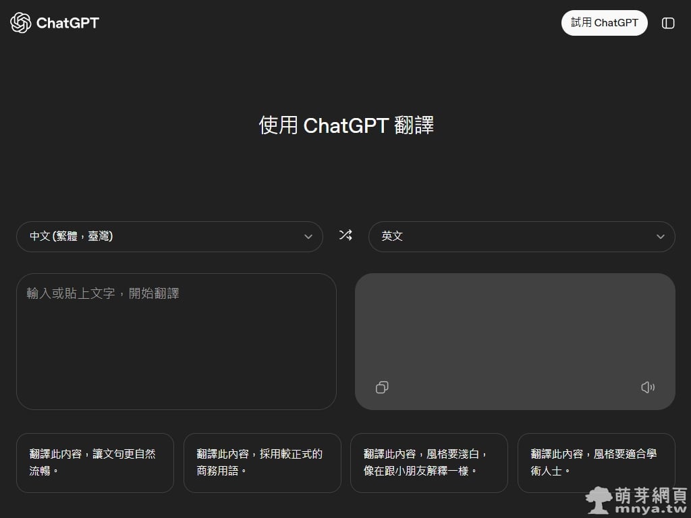Click the ChatGPT knot logo icon
Viewport: 691px width, 518px height.
click(21, 23)
